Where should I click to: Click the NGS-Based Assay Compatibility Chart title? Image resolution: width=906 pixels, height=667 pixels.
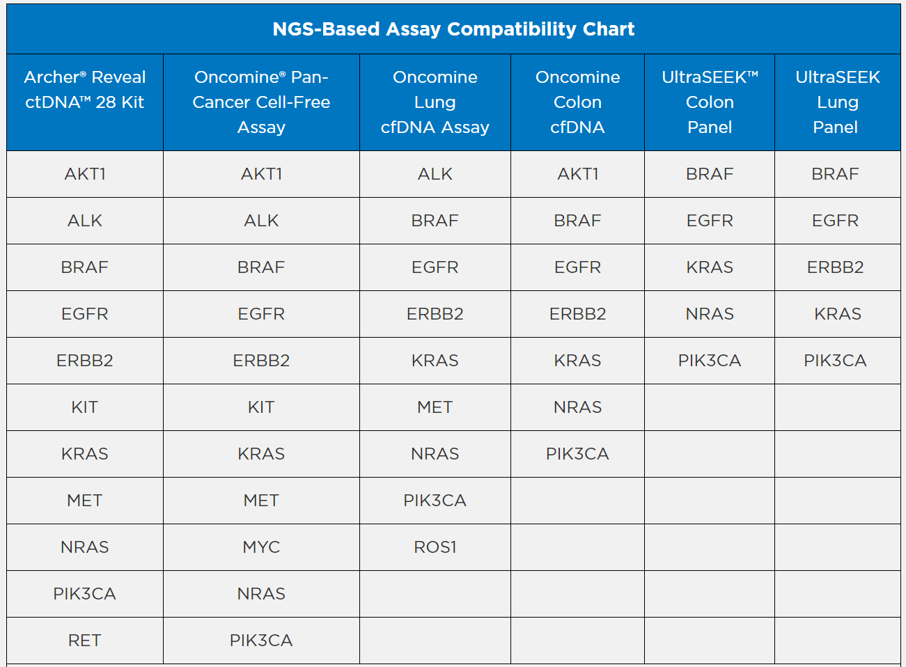tap(453, 29)
